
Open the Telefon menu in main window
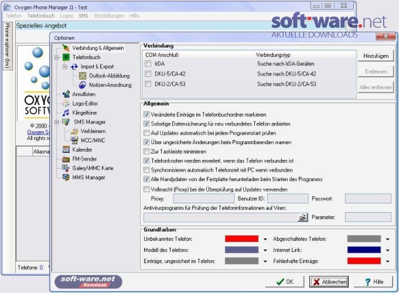tap(13, 16)
